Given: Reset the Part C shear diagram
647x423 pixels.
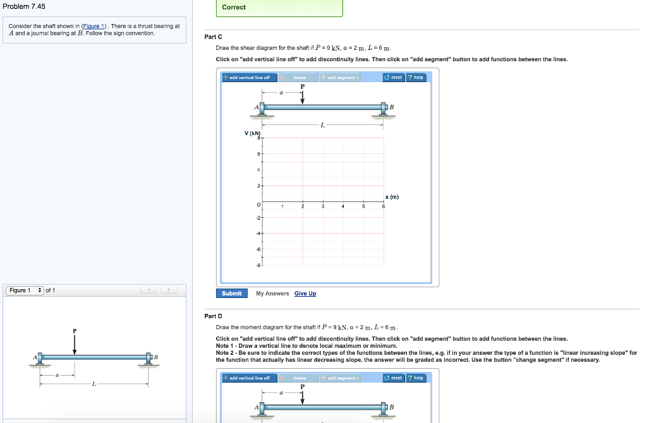Looking at the screenshot, I should (x=393, y=78).
